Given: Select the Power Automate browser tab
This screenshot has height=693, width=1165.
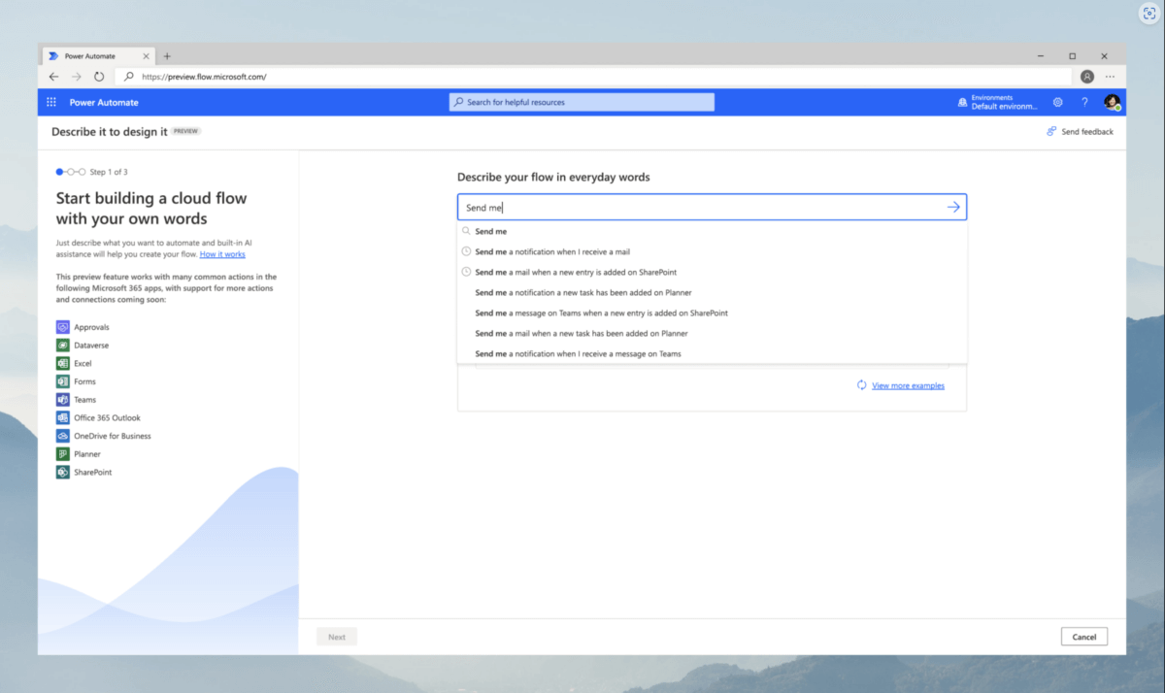Looking at the screenshot, I should (98, 56).
